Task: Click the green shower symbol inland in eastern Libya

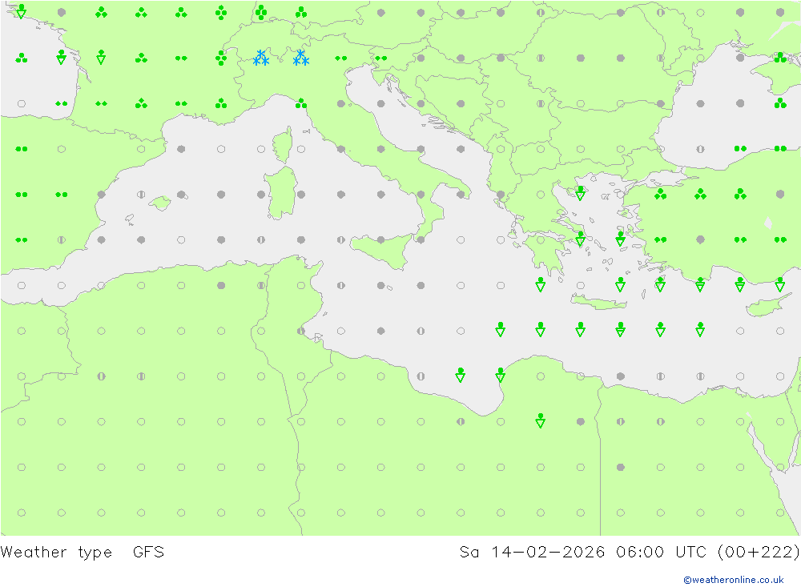Action: pyautogui.click(x=541, y=420)
